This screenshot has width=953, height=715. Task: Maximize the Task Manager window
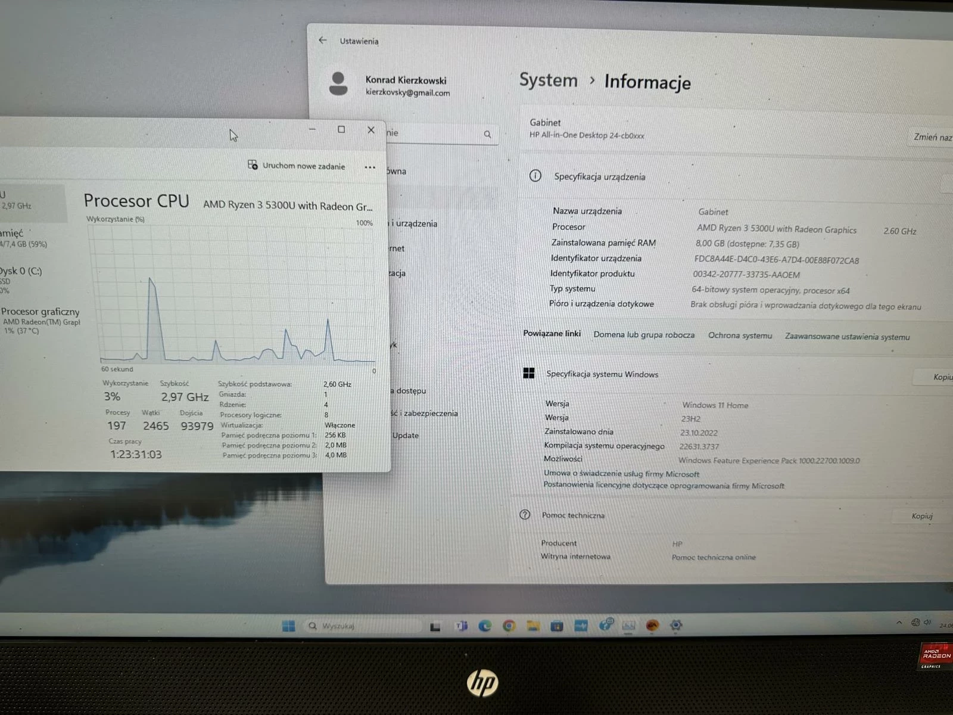341,129
